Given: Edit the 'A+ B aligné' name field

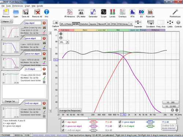Looking at the screenshot, I should (33, 69).
